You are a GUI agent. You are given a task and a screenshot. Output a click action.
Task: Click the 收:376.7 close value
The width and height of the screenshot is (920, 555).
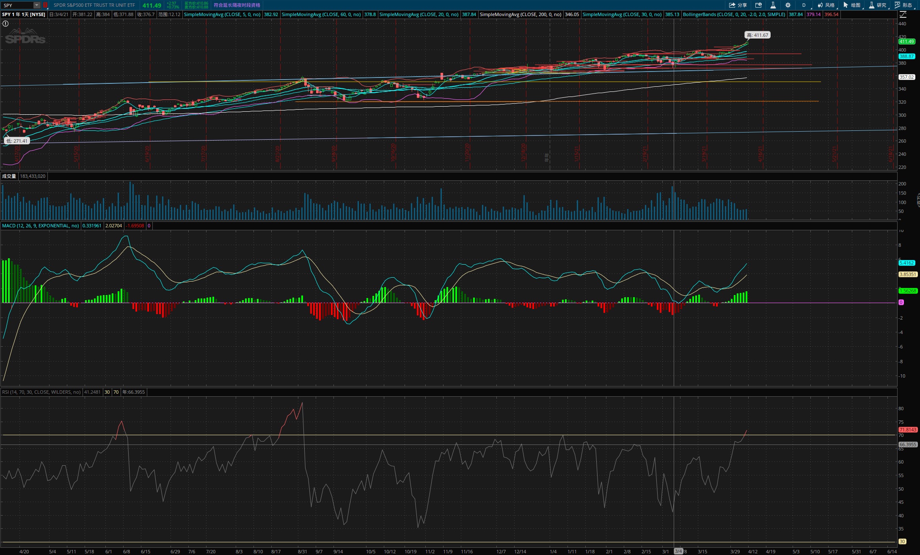[146, 14]
